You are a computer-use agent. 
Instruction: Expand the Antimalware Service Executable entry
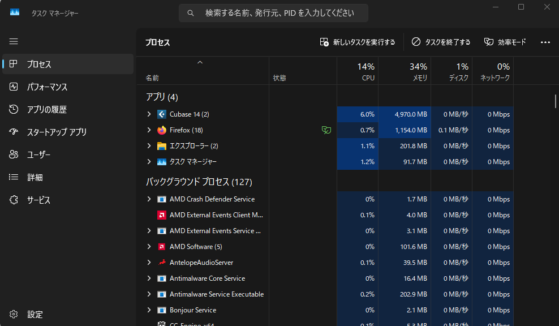point(149,294)
